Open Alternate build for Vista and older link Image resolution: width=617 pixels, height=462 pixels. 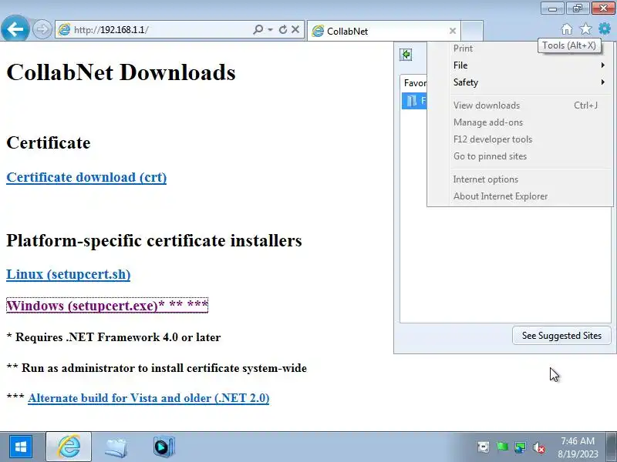click(x=149, y=398)
